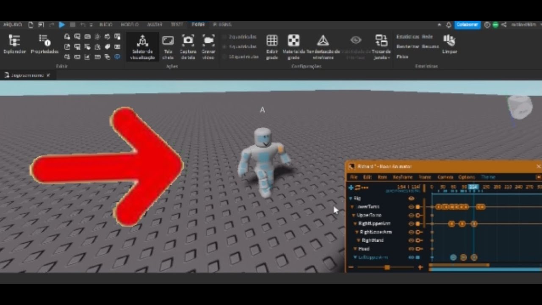Collapse the UpperTorso tree arrow

[x=354, y=215]
